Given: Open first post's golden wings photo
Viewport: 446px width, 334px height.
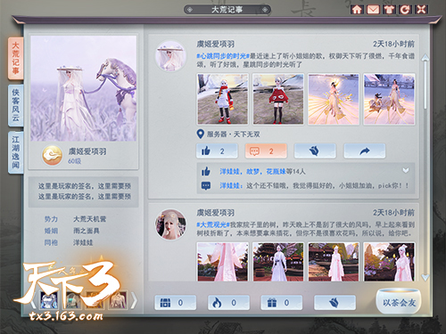Looking at the screenshot, I should (x=334, y=99).
